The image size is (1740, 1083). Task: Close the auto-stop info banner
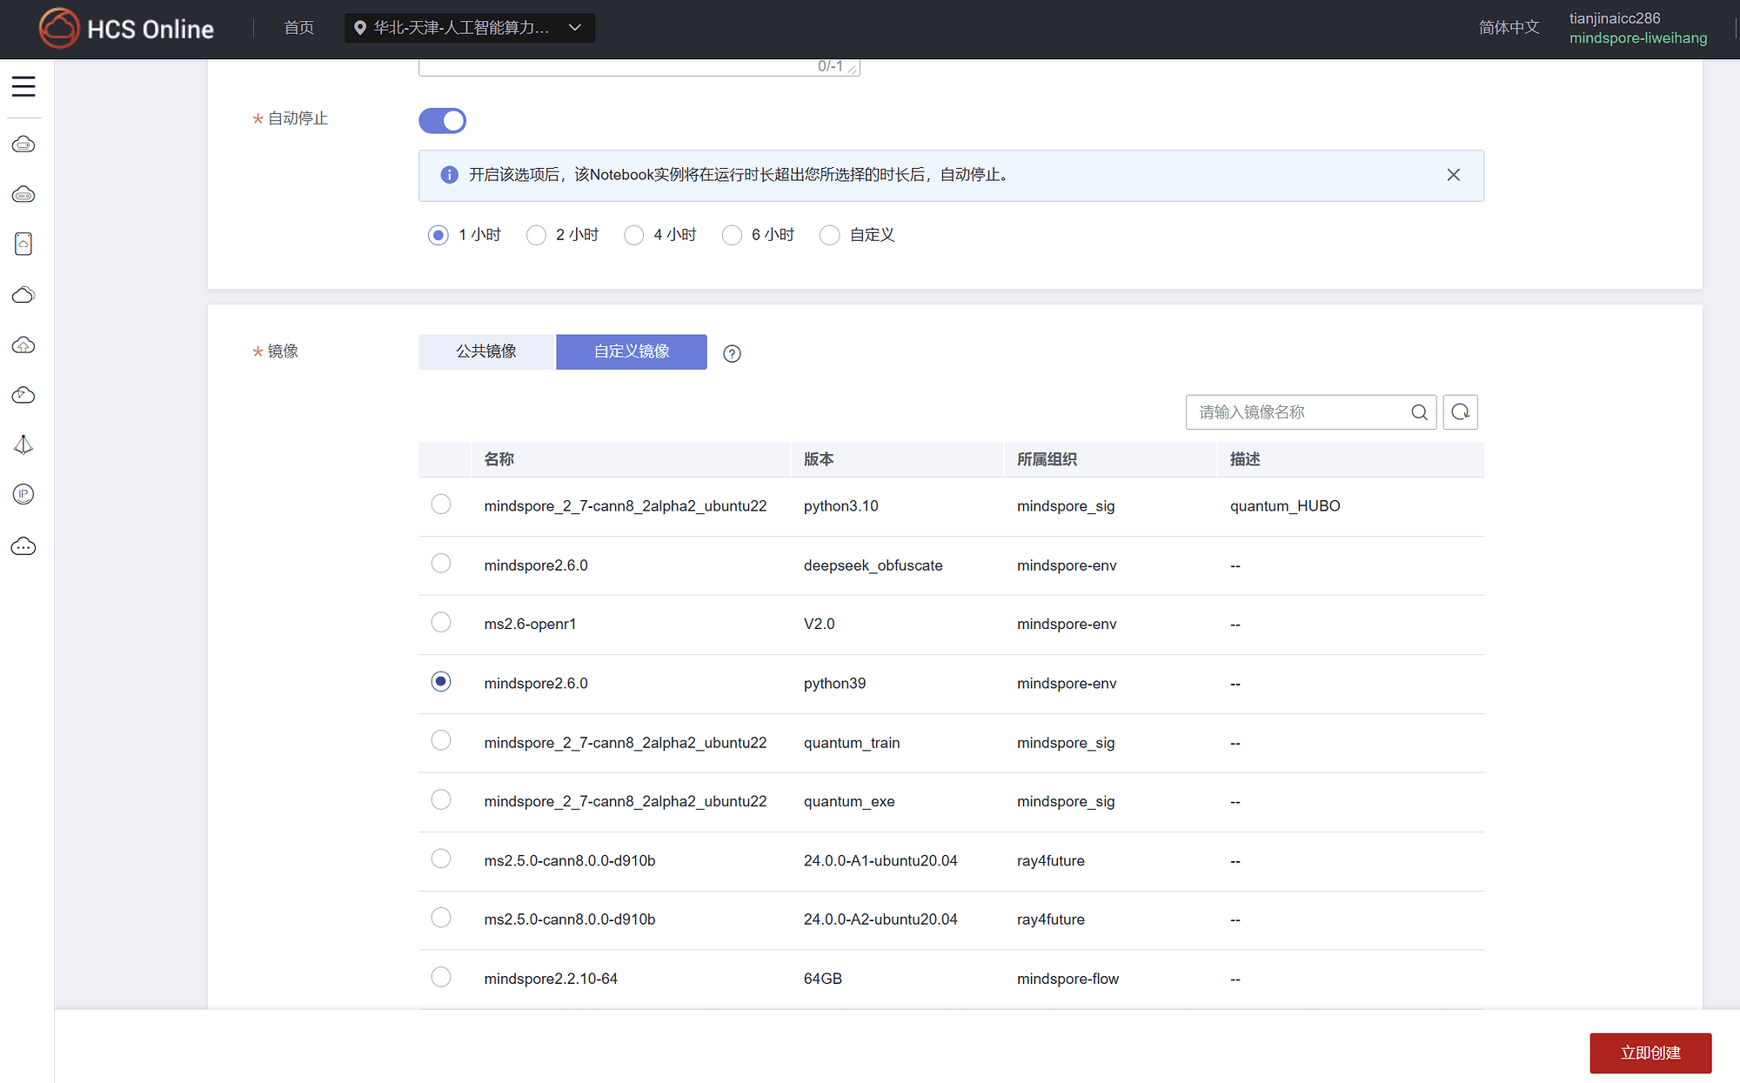tap(1453, 175)
